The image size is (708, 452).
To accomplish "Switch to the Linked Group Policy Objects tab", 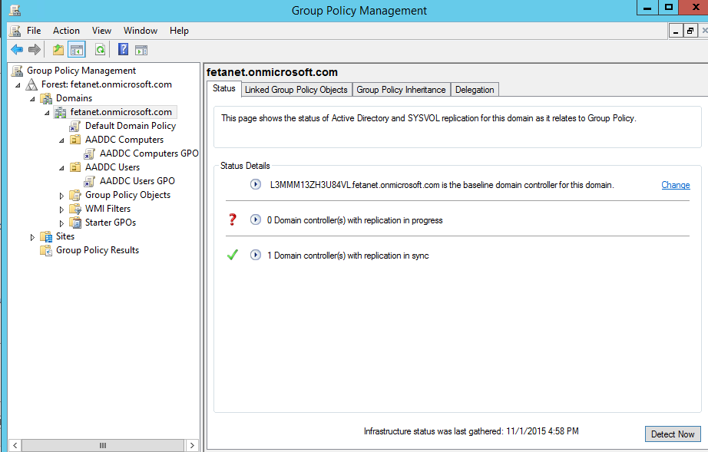I will coord(296,90).
